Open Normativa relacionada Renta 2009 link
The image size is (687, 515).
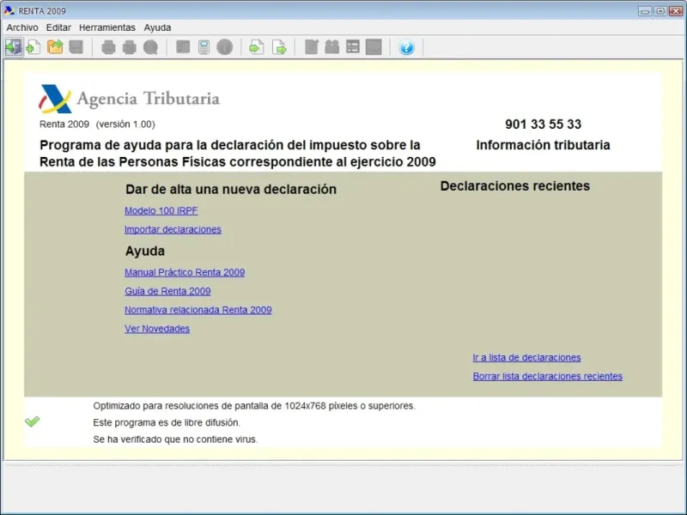point(198,310)
